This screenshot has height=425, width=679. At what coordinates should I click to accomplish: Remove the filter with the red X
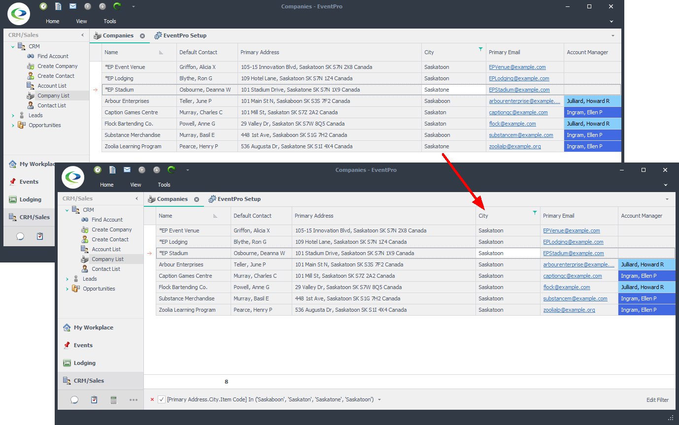tap(152, 399)
